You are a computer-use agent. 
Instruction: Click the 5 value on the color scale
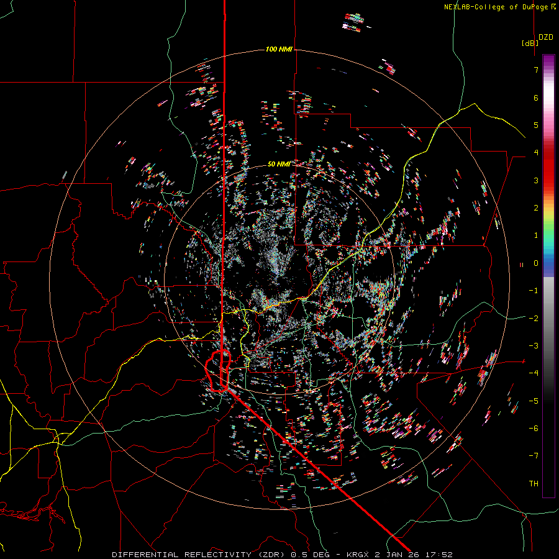536,125
